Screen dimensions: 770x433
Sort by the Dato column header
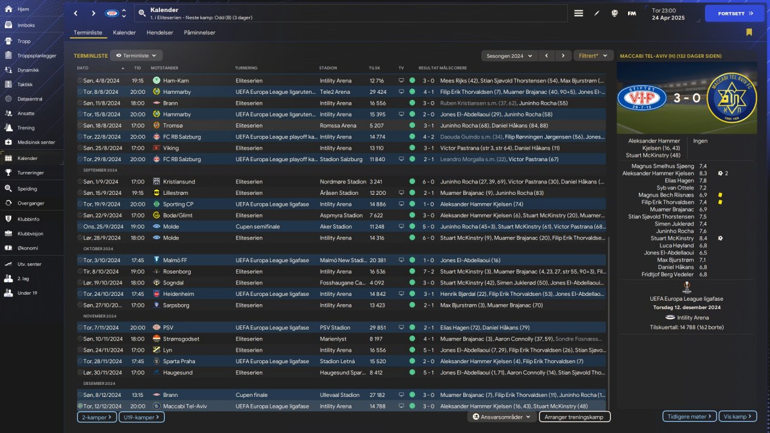(83, 68)
